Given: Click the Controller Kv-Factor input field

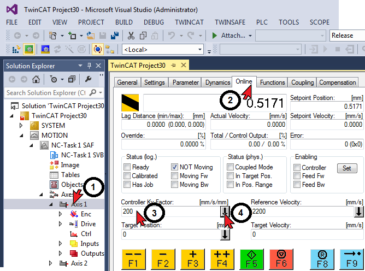Looking at the screenshot, I should [x=170, y=211].
